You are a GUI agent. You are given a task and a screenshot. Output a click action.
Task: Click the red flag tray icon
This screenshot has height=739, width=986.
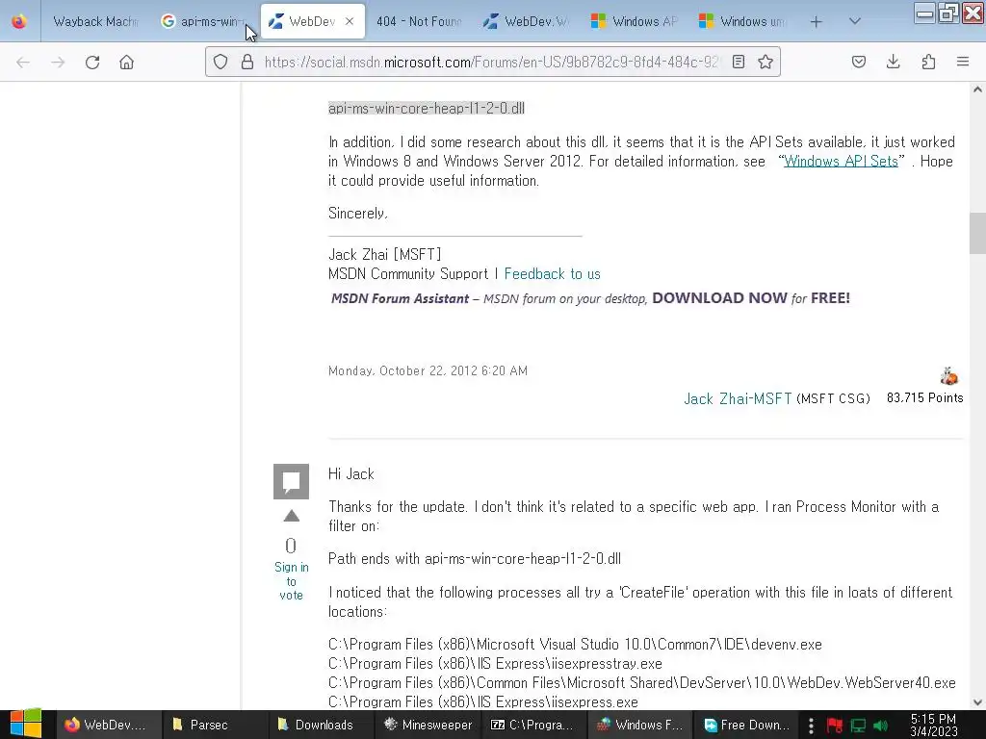click(835, 726)
